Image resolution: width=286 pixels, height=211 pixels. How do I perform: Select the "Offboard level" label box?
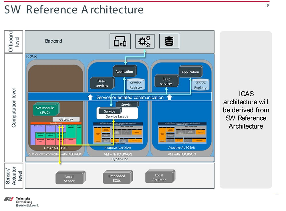pyautogui.click(x=13, y=42)
